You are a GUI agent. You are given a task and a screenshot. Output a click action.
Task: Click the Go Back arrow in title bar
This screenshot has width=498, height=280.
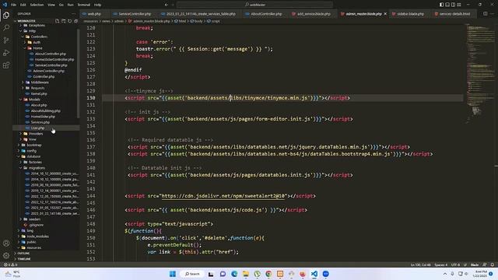click(x=166, y=5)
